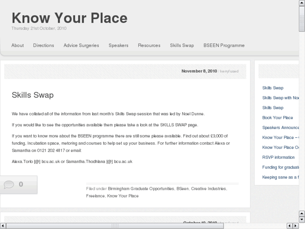Go to the Directions page
The image size is (305, 229).
[44, 45]
